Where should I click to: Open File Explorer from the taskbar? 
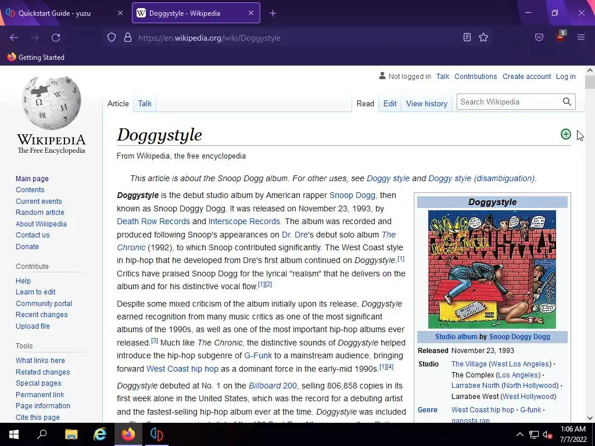(x=71, y=434)
